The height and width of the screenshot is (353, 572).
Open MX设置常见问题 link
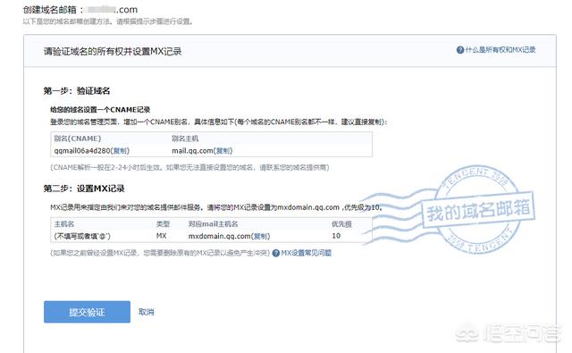306,253
